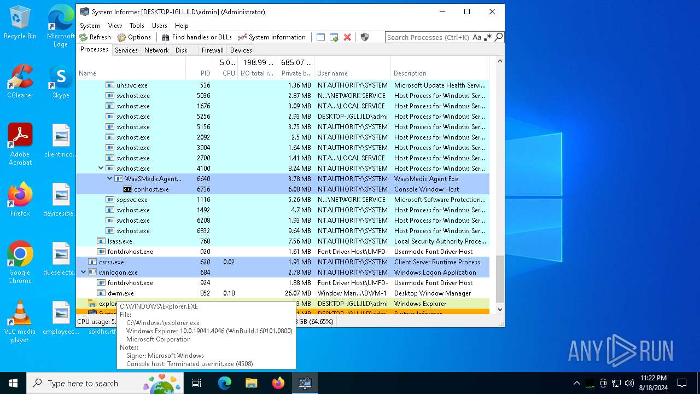
Task: Open the CCleaner desktop icon
Action: point(20,81)
